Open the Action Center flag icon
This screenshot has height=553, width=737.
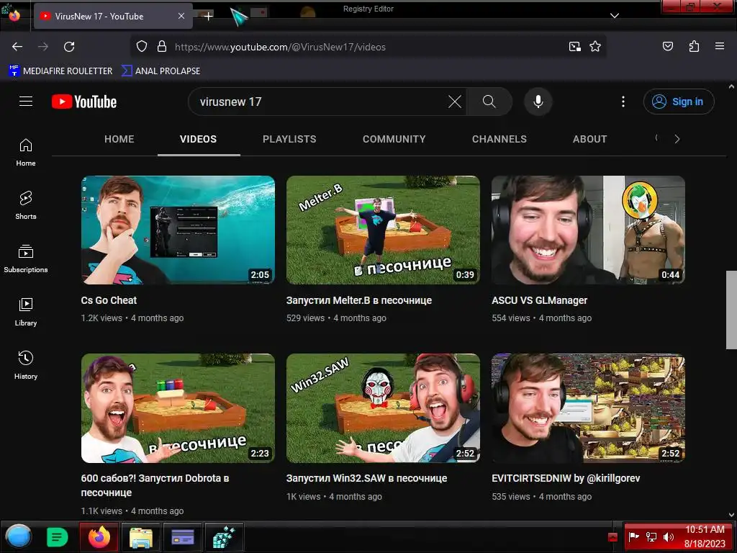click(x=634, y=536)
